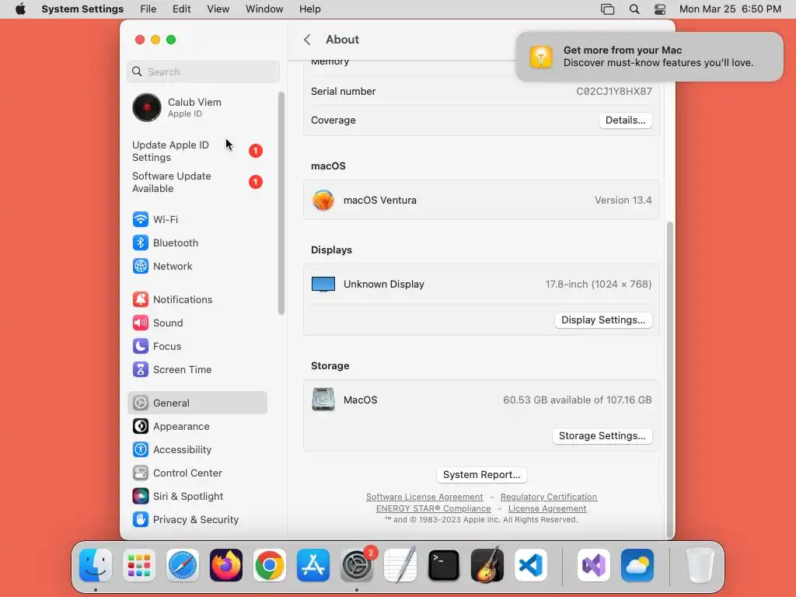Open the cloud weather app in Dock
This screenshot has width=796, height=597.
[x=637, y=565]
